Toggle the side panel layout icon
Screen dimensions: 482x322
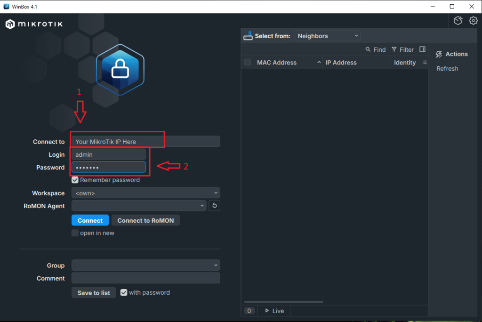click(422, 49)
